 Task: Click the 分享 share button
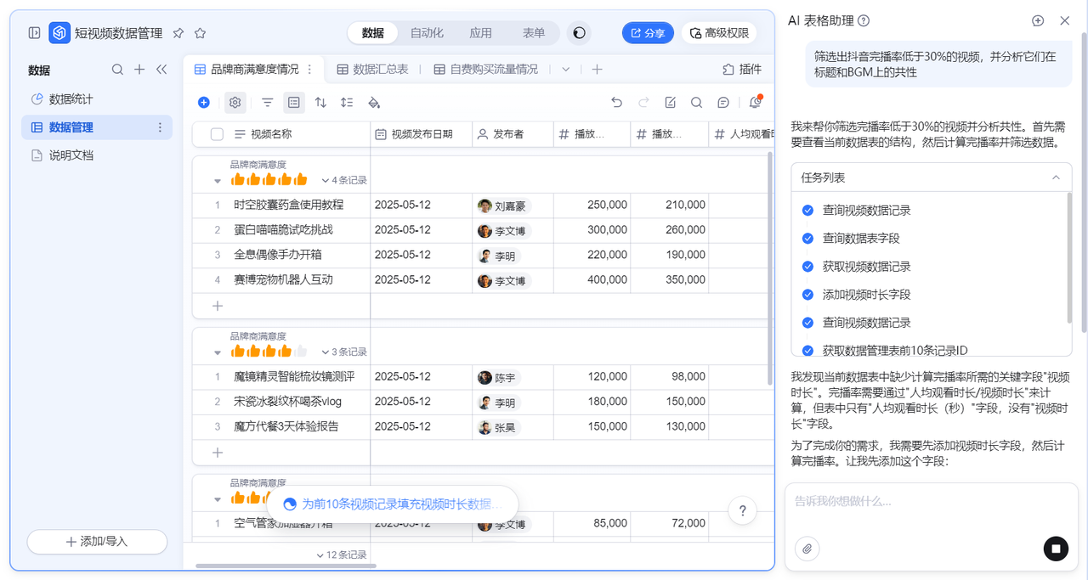[647, 33]
